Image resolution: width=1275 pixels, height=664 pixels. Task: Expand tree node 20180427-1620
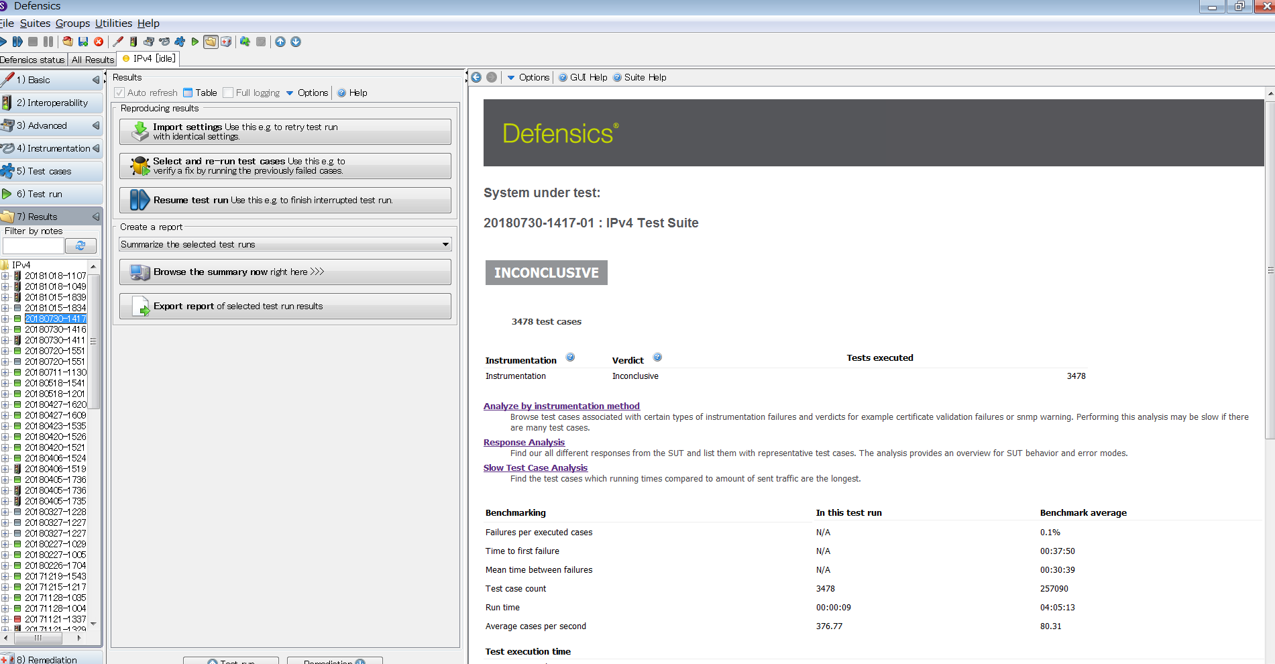pyautogui.click(x=5, y=404)
